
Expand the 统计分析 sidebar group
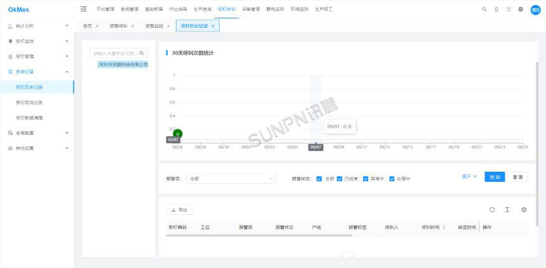(67, 26)
